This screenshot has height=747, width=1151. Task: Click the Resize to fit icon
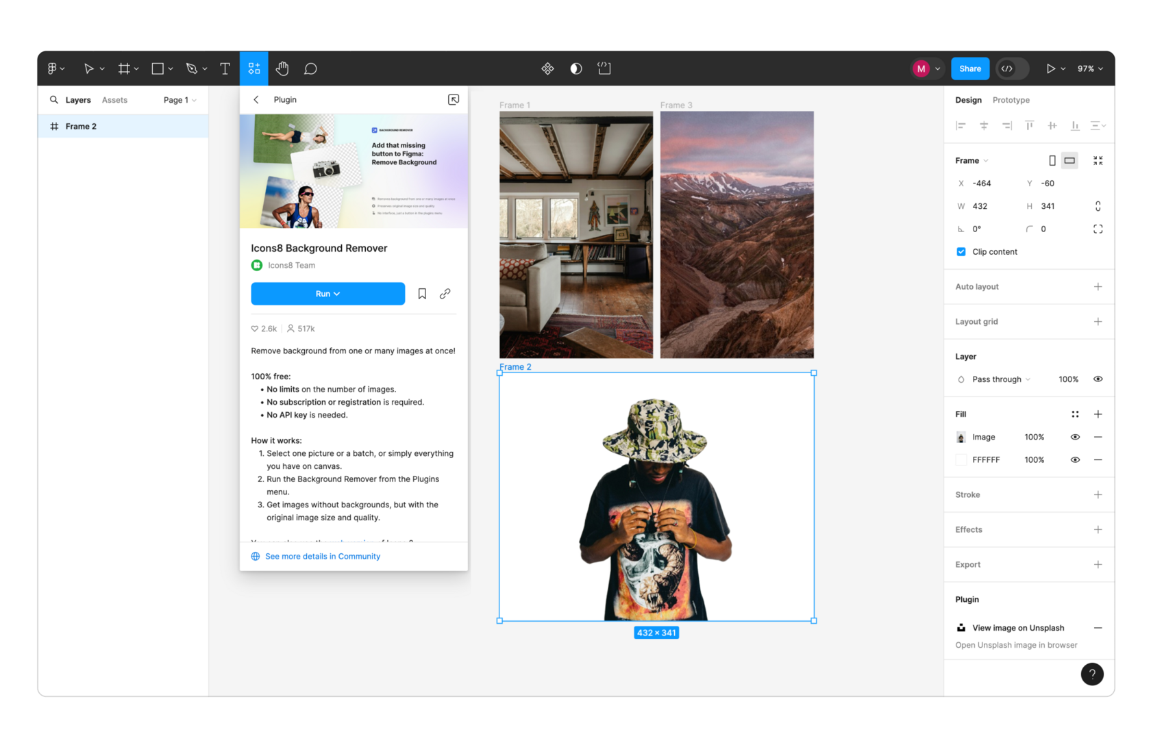[1098, 161]
